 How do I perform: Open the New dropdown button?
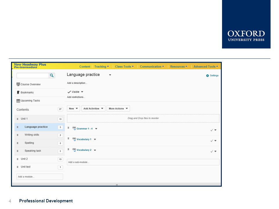(73, 109)
